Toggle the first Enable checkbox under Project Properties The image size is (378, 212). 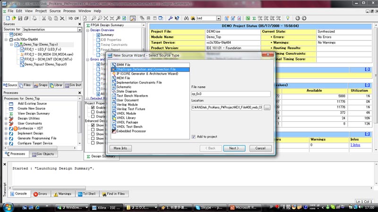(x=93, y=108)
